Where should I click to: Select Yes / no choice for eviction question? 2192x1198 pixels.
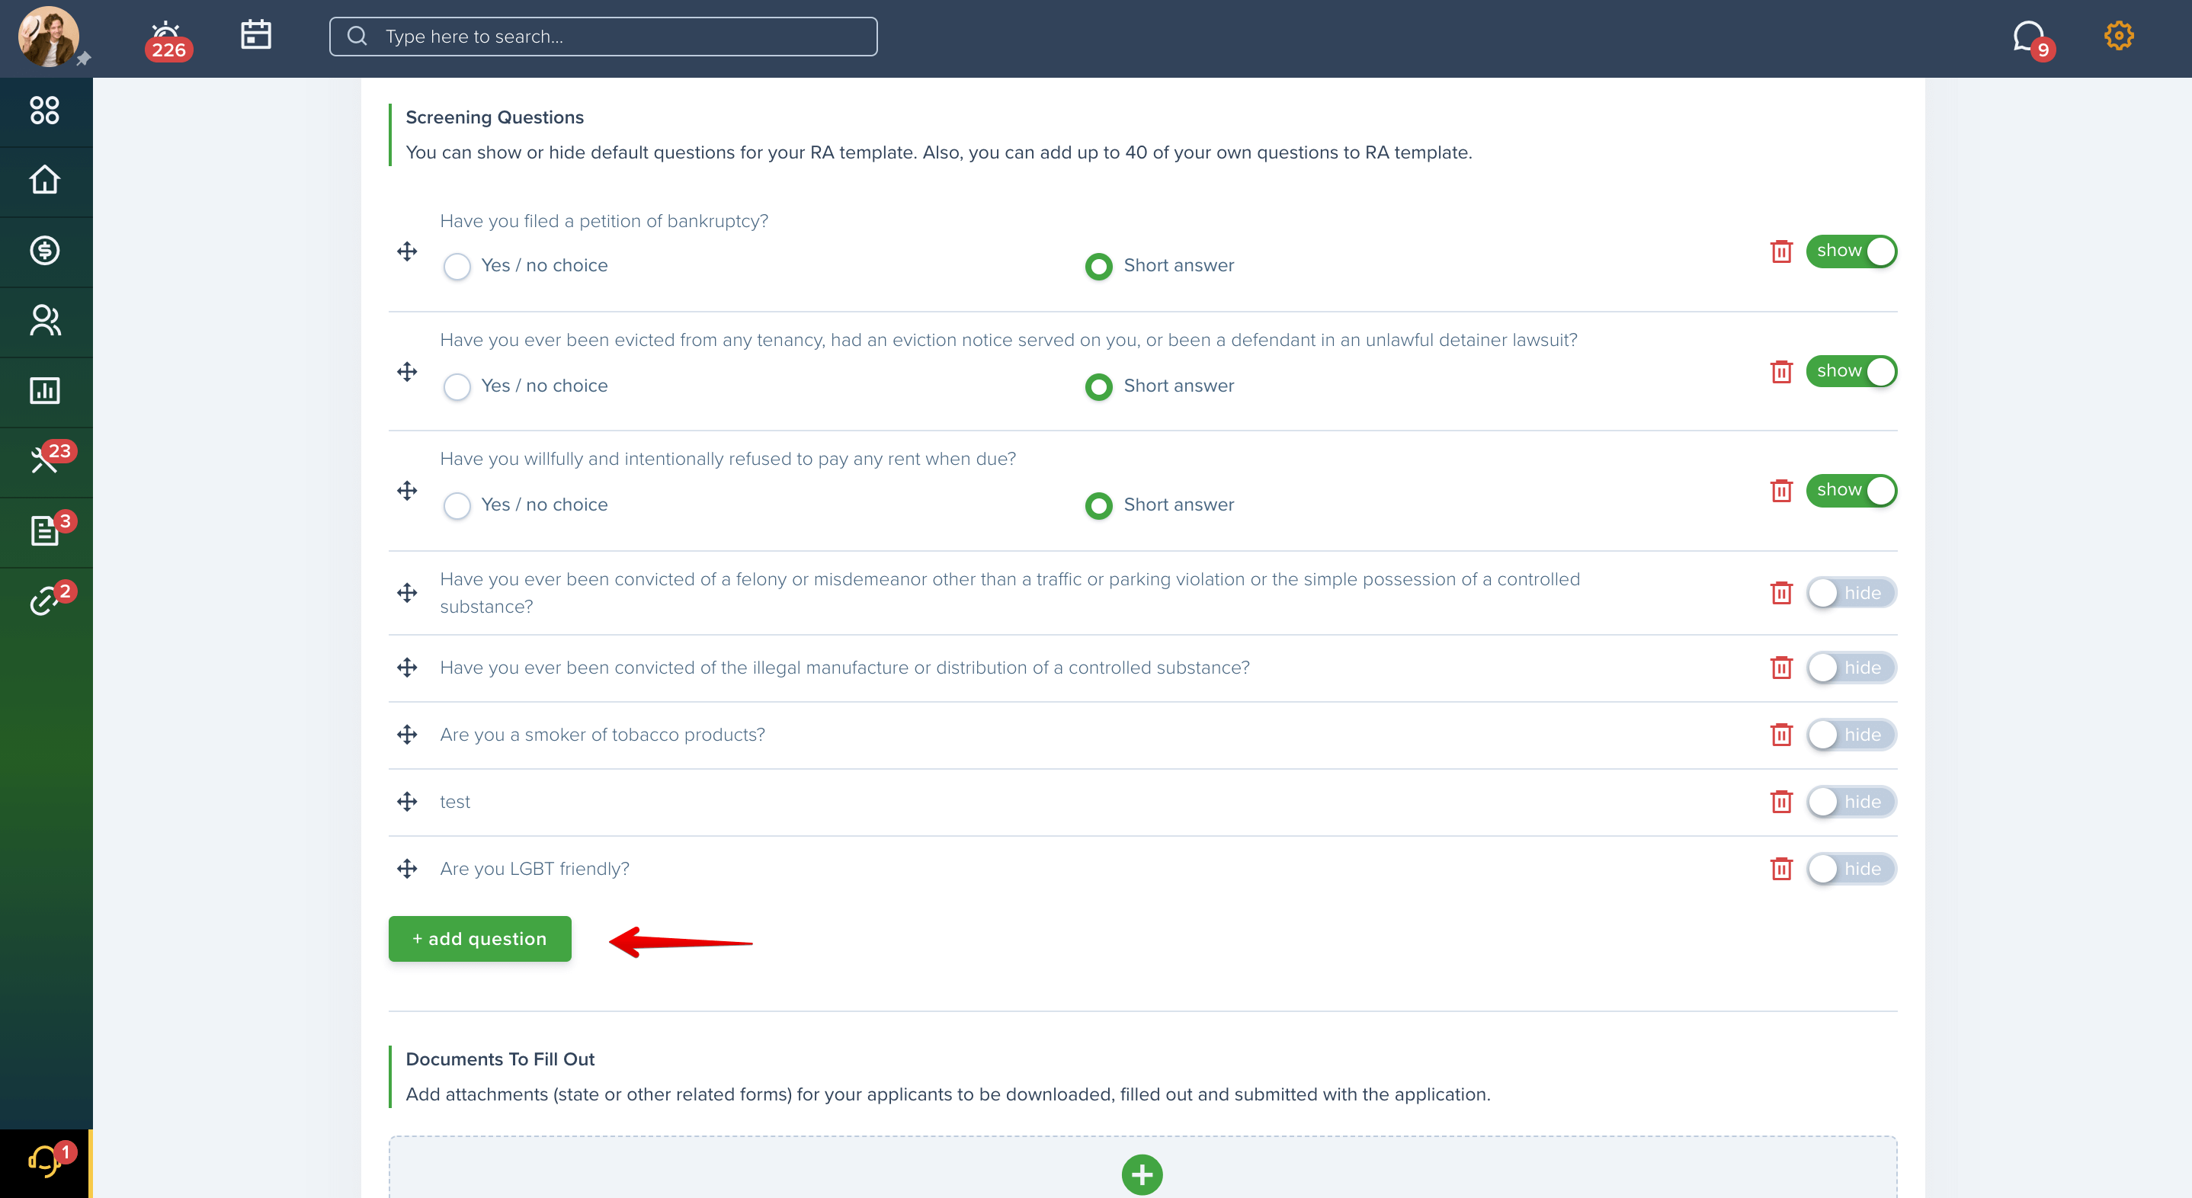point(457,386)
